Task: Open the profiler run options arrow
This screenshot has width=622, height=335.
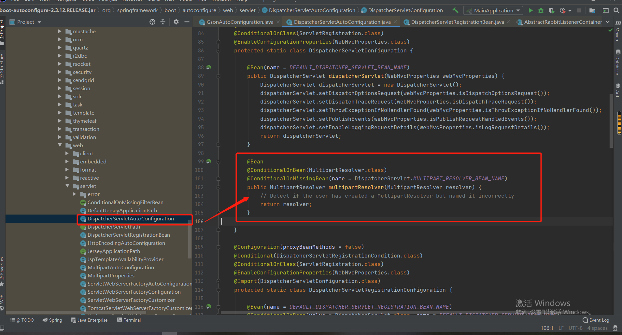Action: [570, 11]
